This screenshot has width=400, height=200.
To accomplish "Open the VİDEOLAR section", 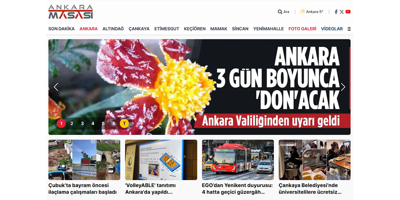I will coord(332,28).
